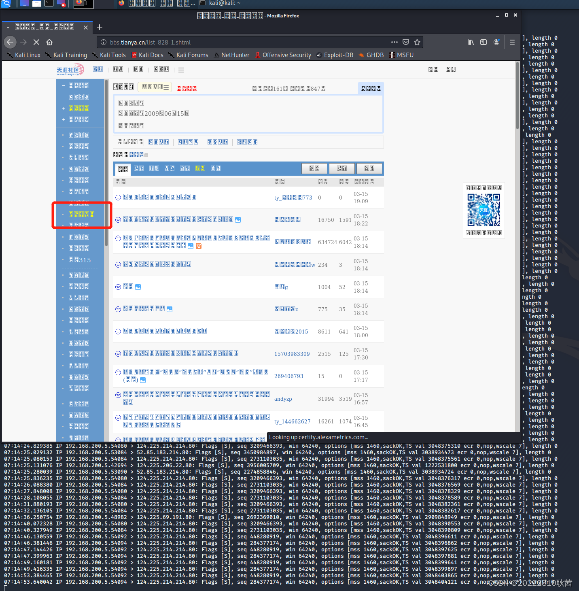Open user andyzp profile link

pyautogui.click(x=283, y=399)
